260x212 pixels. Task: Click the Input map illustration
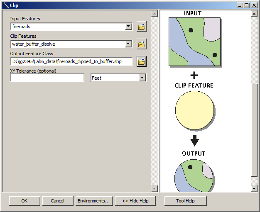click(x=193, y=41)
